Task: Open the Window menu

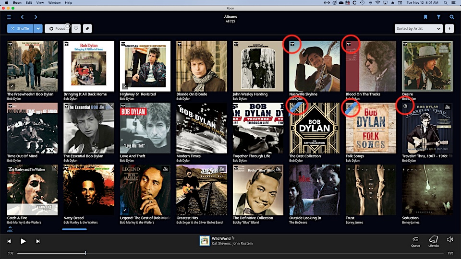Action: [55, 2]
